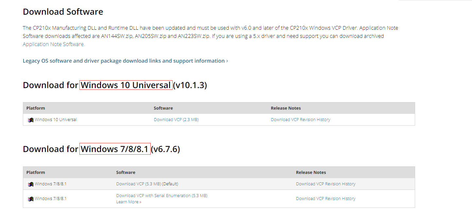Download the 5.3 MB Default VCP driver

139,184
